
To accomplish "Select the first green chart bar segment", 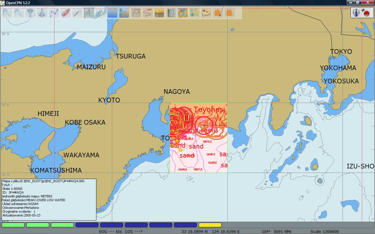I will tap(13, 225).
